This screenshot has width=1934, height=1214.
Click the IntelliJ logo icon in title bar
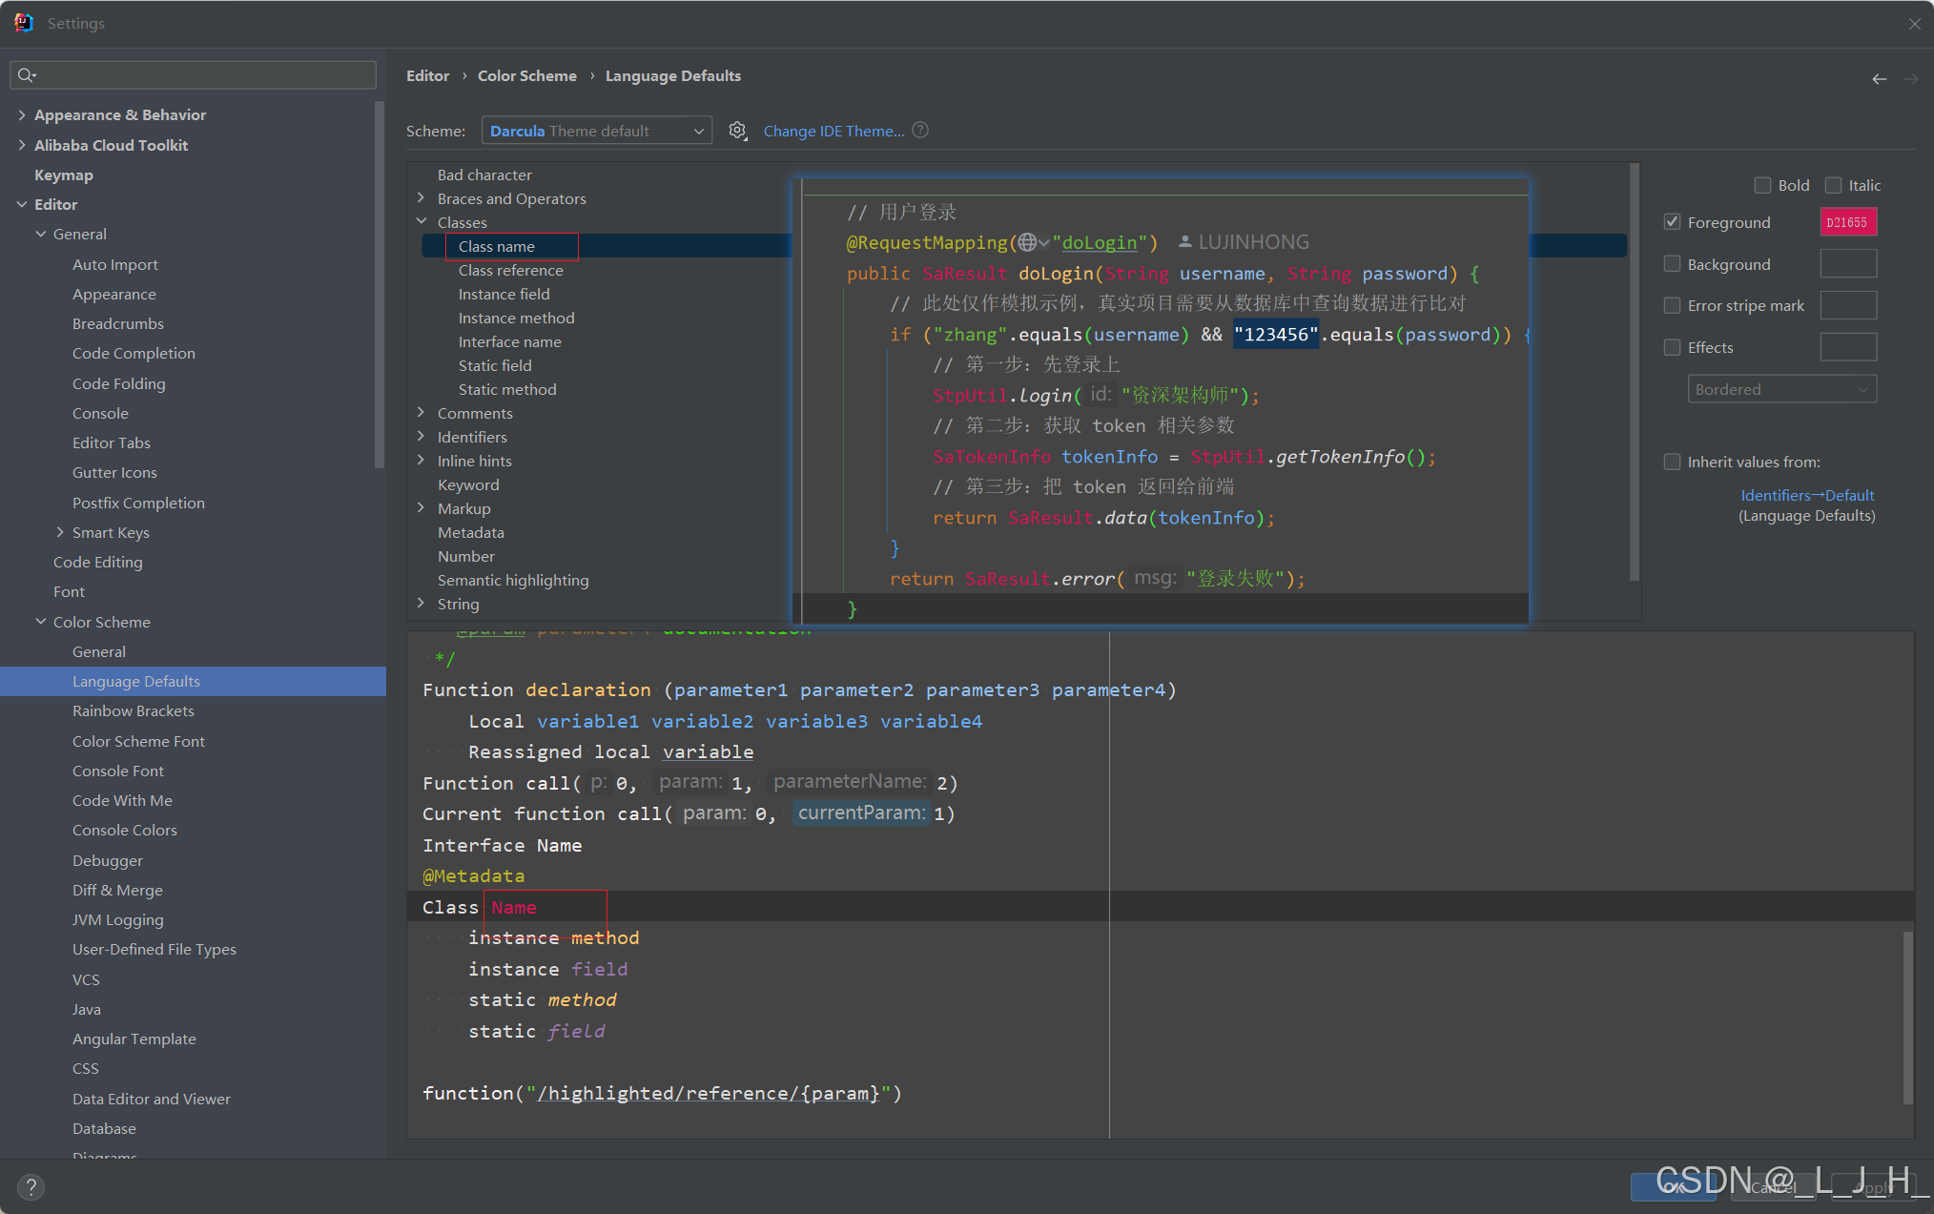coord(23,23)
